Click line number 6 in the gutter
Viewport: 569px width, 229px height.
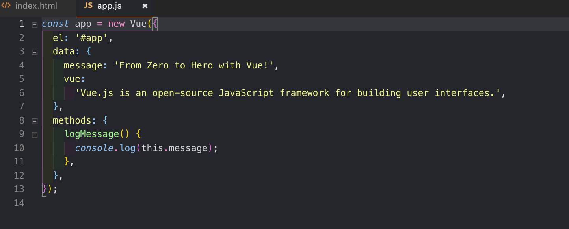(x=22, y=93)
